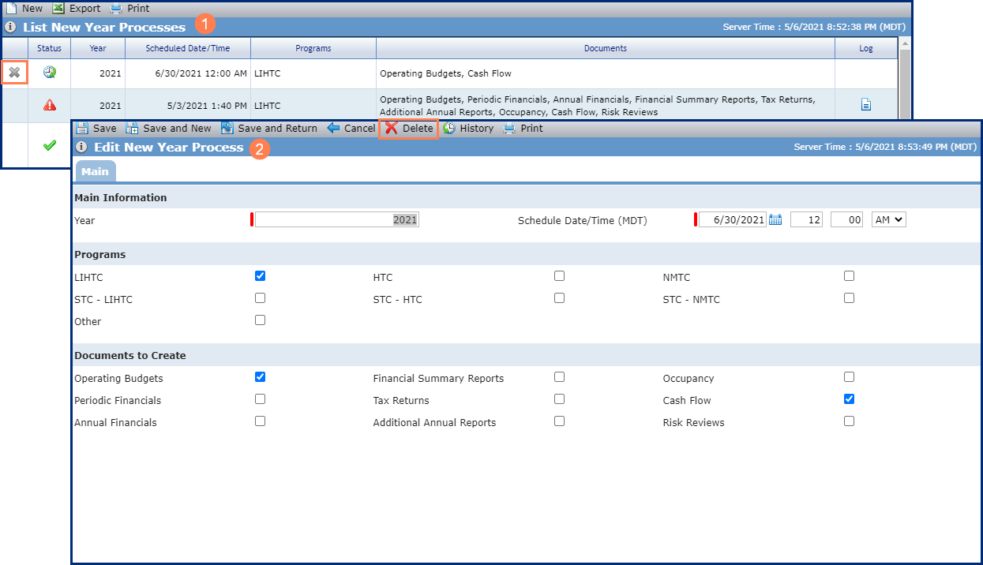Sort by Scheduled Date/Time column header
The image size is (983, 565).
(x=188, y=48)
